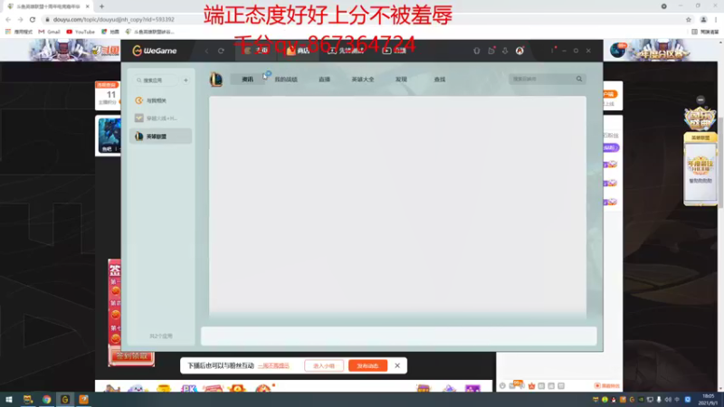This screenshot has width=724, height=407.
Task: Click the volume icon in the system tray
Action: pos(668,400)
